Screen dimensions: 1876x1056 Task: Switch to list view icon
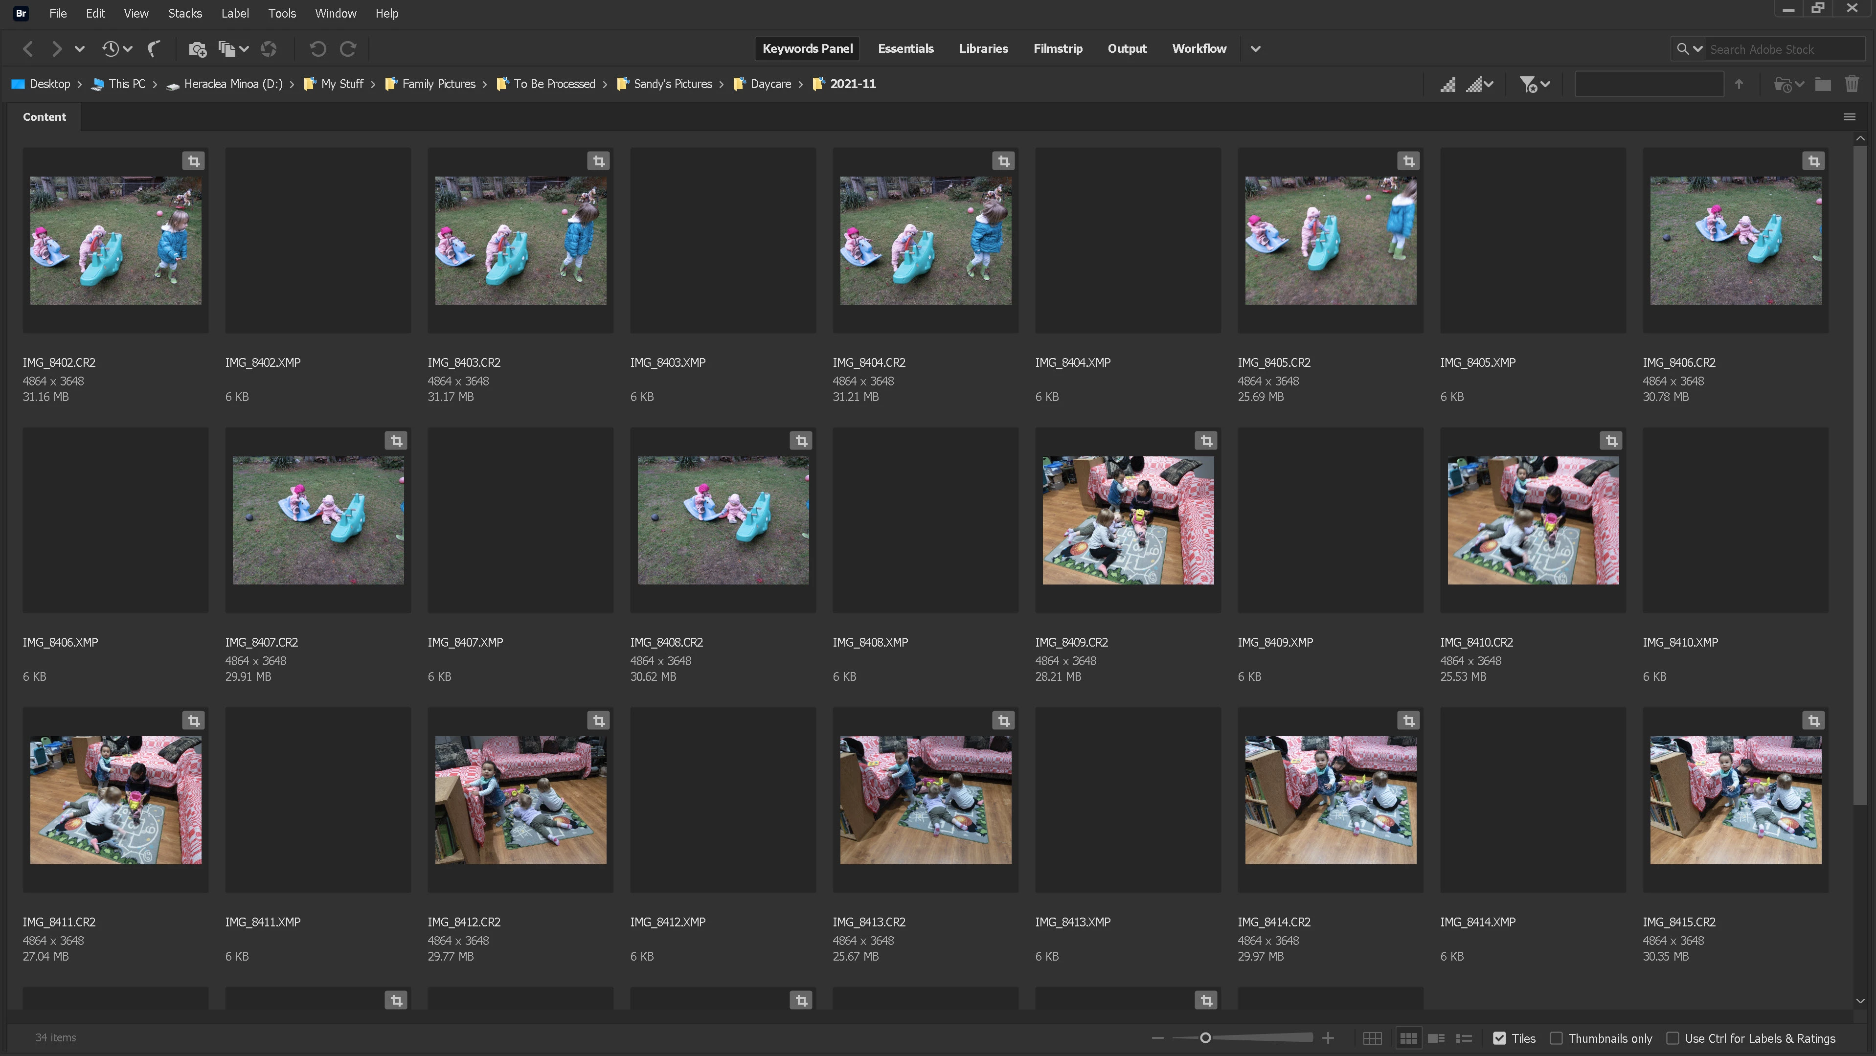click(x=1464, y=1038)
